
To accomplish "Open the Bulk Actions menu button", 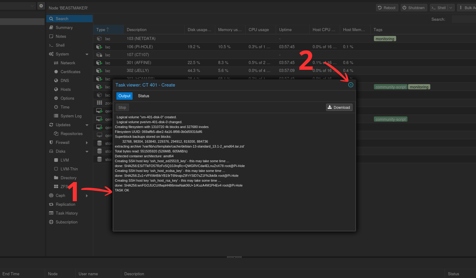I will point(467,8).
